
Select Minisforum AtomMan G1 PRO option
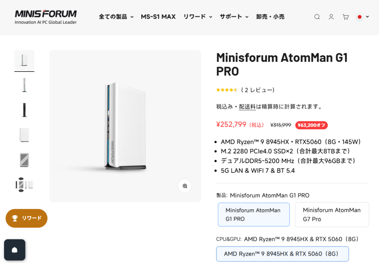(x=254, y=214)
